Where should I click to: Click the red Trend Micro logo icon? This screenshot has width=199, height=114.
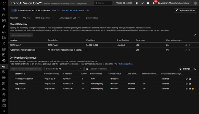coord(4,3)
